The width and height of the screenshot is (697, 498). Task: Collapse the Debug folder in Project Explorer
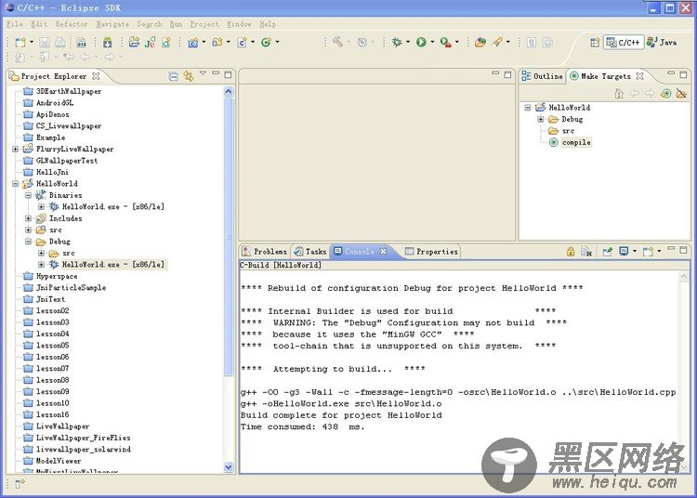[29, 242]
